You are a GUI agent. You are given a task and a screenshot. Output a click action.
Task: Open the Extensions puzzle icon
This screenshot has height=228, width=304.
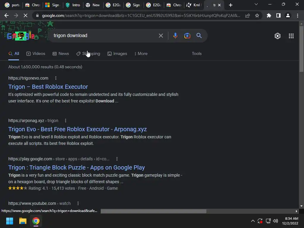[269, 15]
